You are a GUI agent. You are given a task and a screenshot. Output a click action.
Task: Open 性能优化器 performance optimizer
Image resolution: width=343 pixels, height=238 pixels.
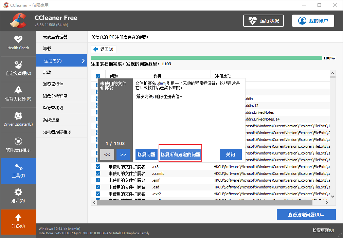[x=18, y=95]
